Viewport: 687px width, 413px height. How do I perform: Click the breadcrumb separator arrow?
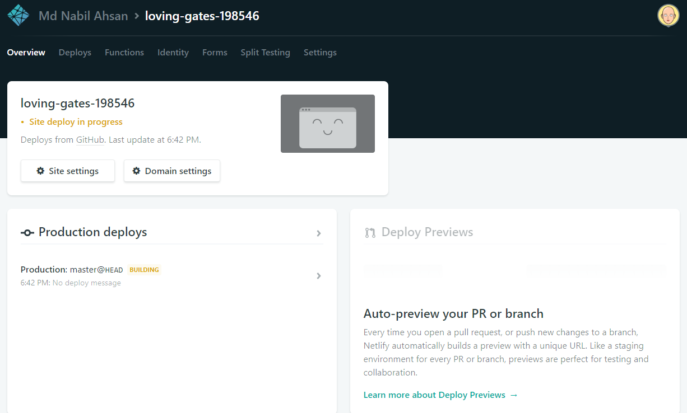[137, 16]
